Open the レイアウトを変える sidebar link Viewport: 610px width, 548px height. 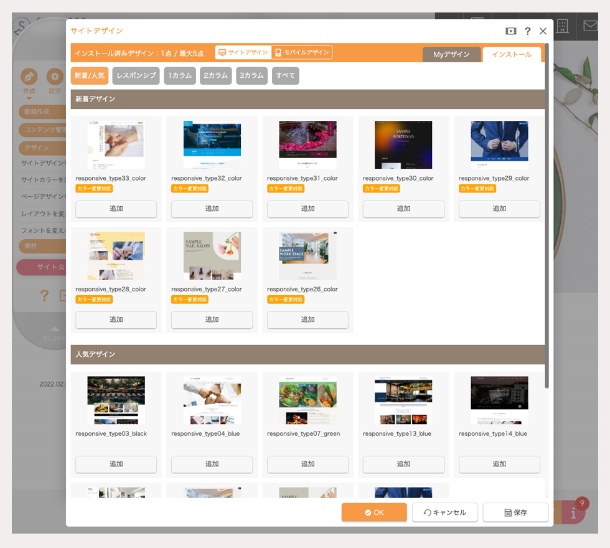point(43,214)
